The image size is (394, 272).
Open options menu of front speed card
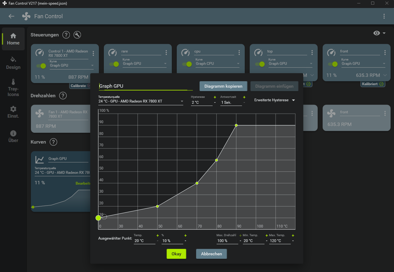[x=385, y=113]
